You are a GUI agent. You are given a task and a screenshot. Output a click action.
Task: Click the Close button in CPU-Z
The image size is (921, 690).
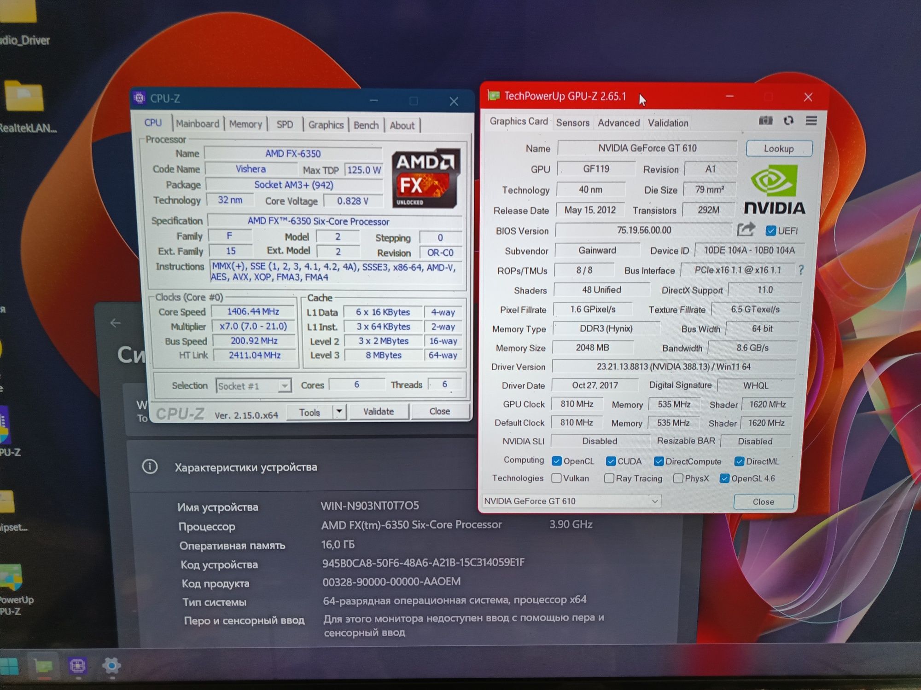440,411
